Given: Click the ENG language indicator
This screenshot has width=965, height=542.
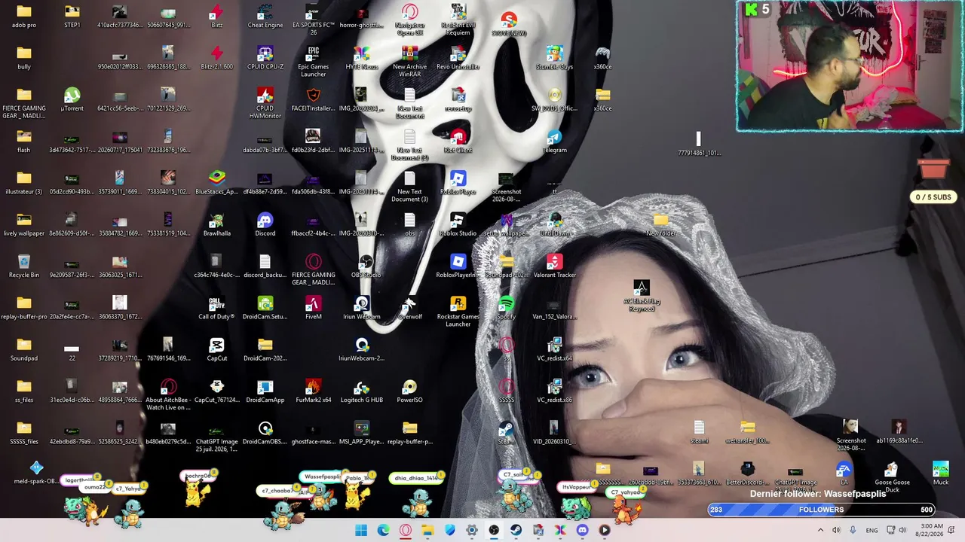Looking at the screenshot, I should [872, 530].
